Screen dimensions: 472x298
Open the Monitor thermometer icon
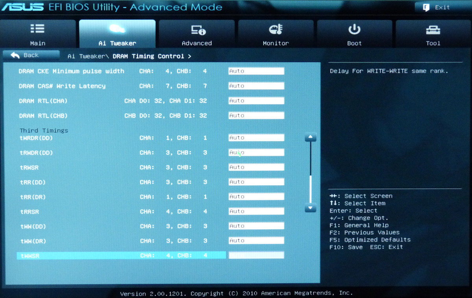pyautogui.click(x=275, y=29)
